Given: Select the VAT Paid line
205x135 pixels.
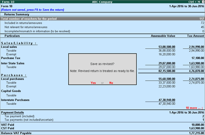Looking at the screenshot, I should [102, 125].
